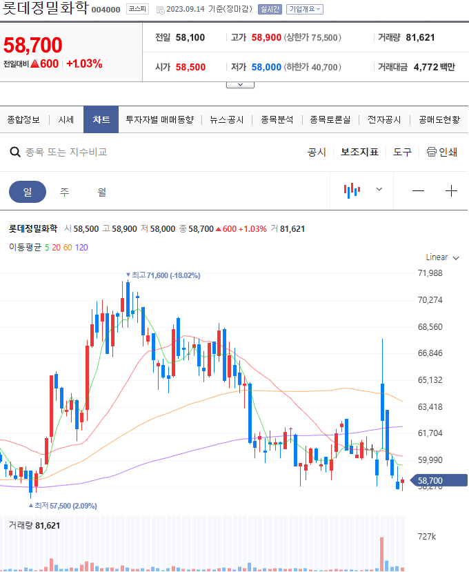Click the stock code 004000
Viewport: 469px width, 572px height.
coord(106,10)
